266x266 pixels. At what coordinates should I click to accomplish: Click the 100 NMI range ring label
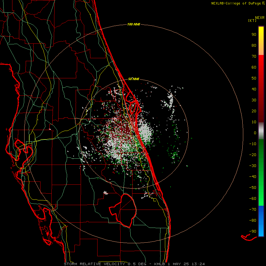coord(134,25)
